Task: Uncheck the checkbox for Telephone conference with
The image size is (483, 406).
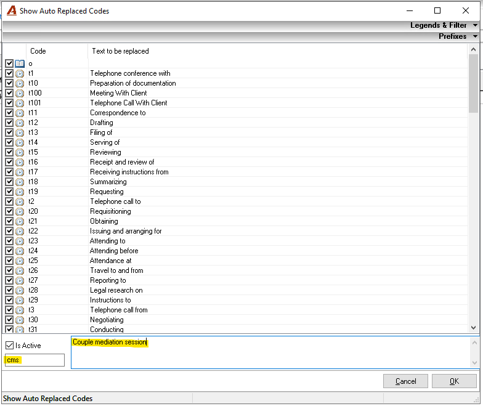Action: click(x=9, y=73)
